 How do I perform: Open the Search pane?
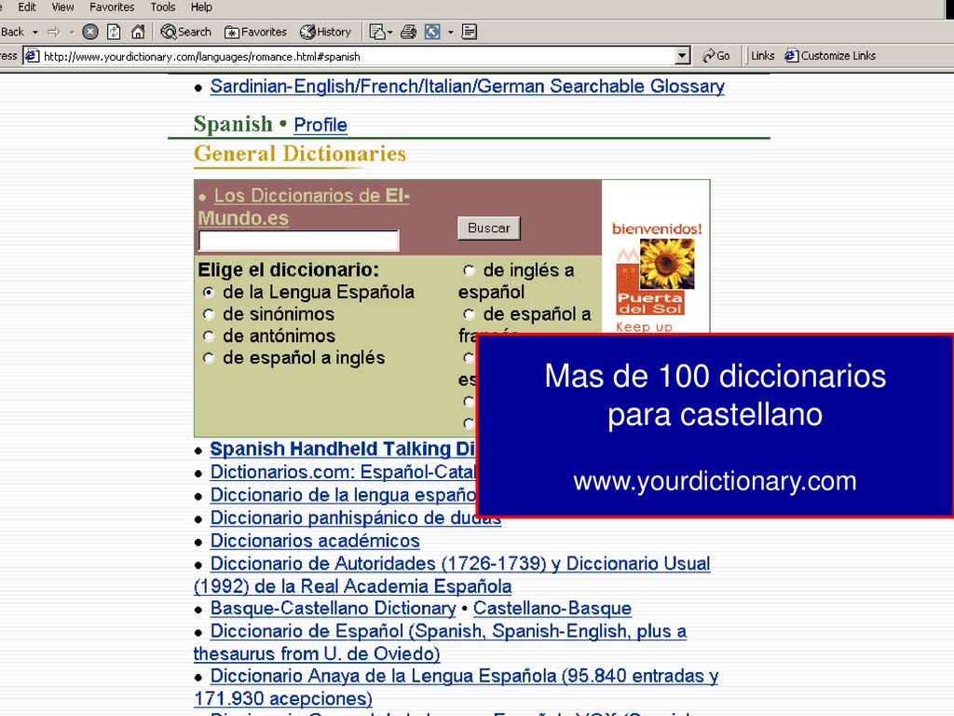click(x=185, y=32)
